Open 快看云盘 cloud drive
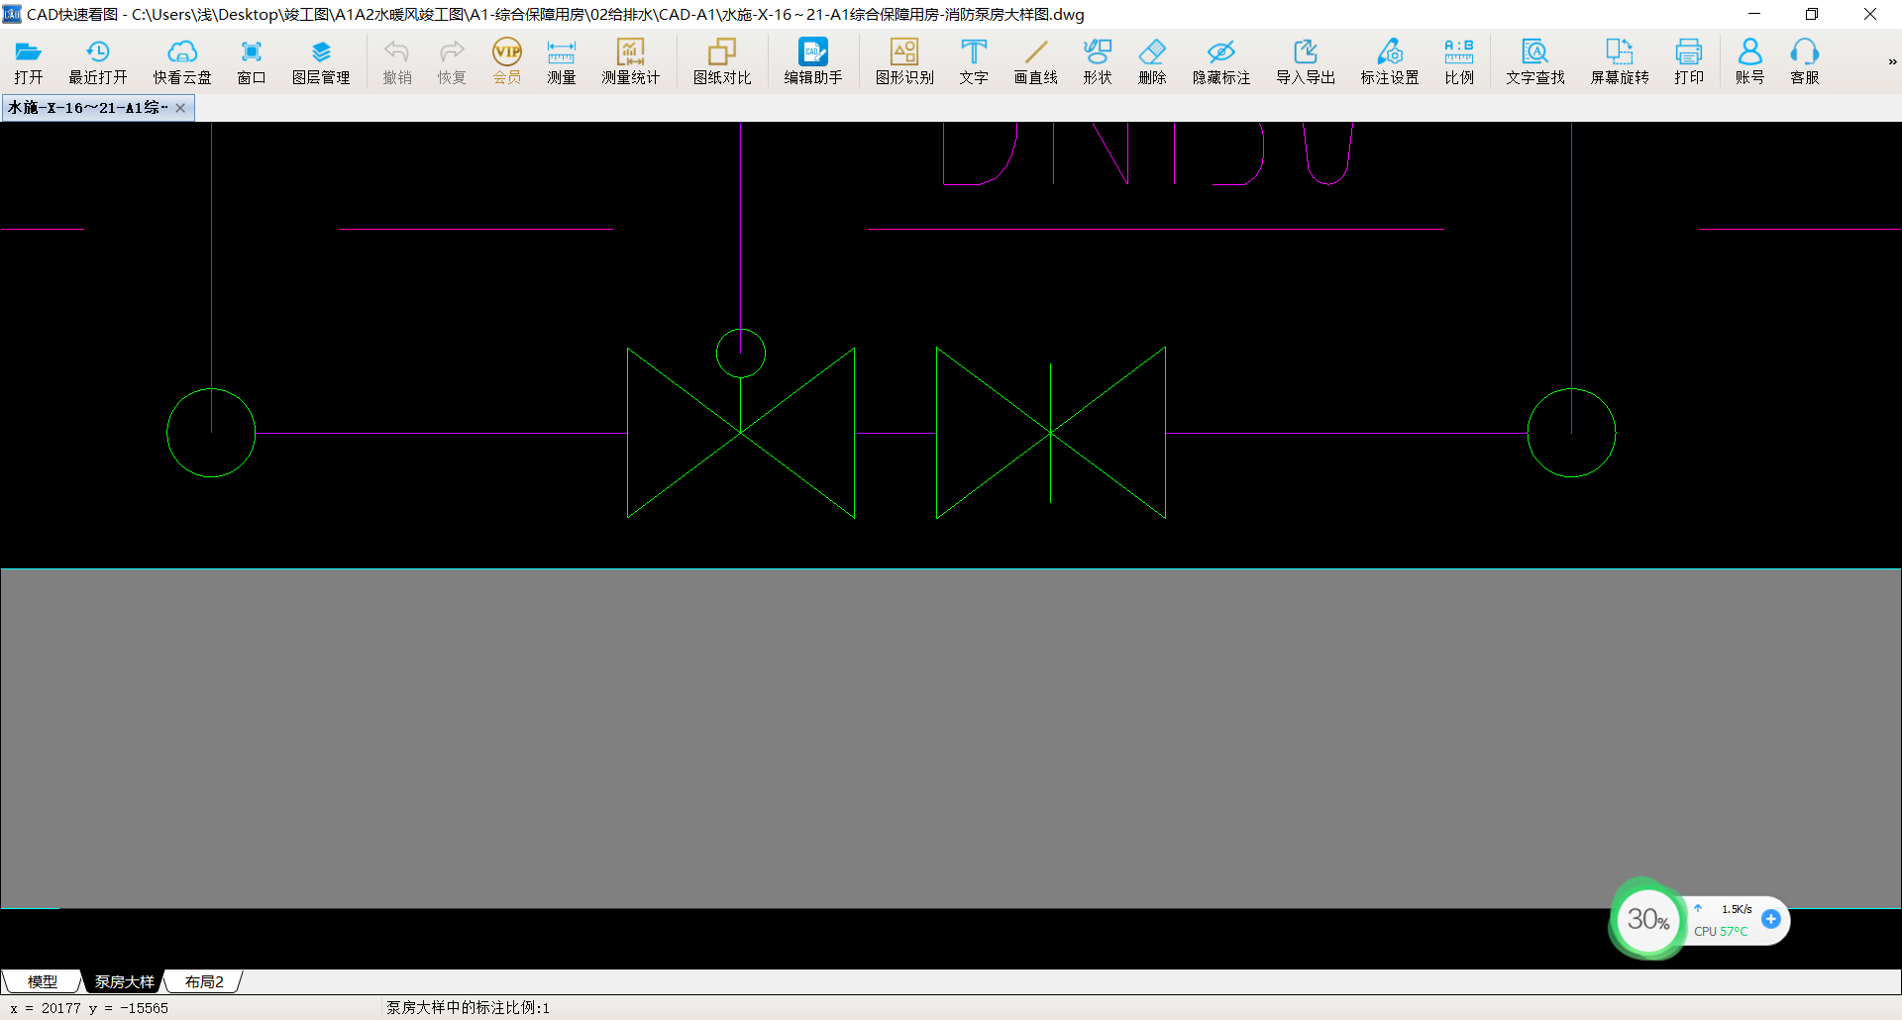This screenshot has width=1902, height=1020. coord(182,61)
